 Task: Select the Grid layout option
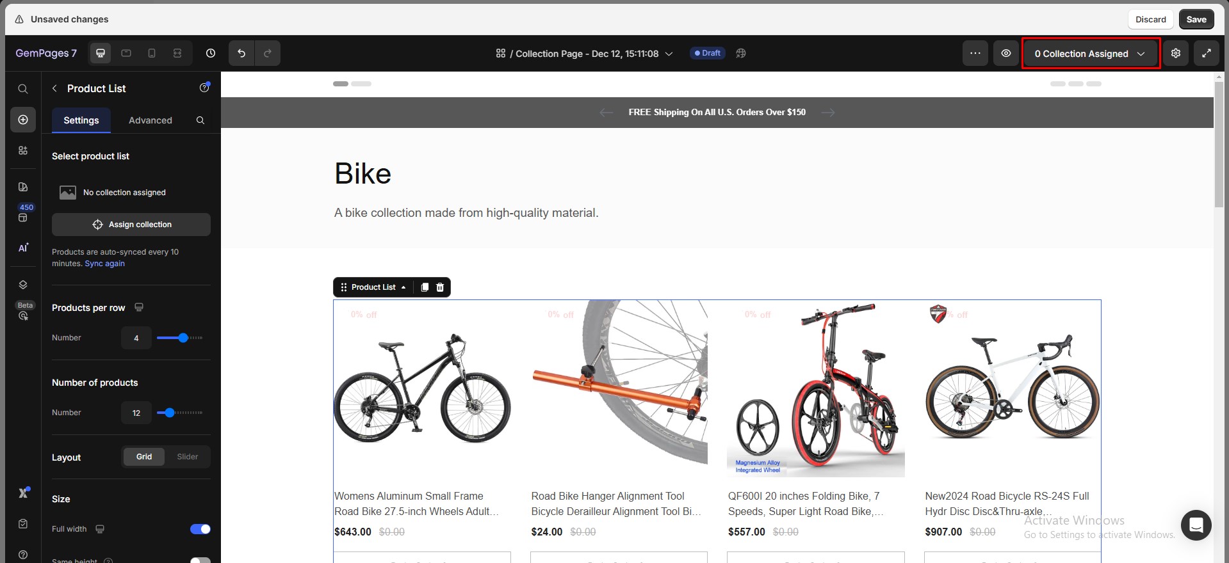pyautogui.click(x=144, y=457)
